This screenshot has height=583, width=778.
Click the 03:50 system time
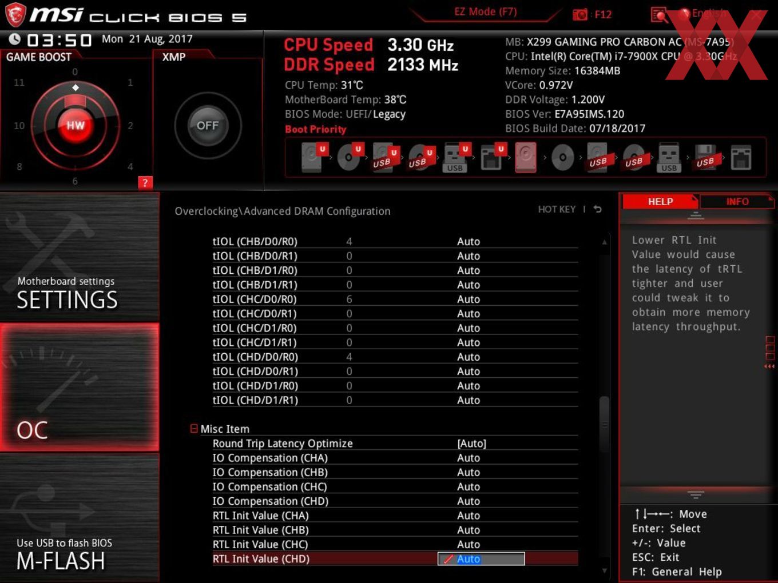pyautogui.click(x=59, y=40)
